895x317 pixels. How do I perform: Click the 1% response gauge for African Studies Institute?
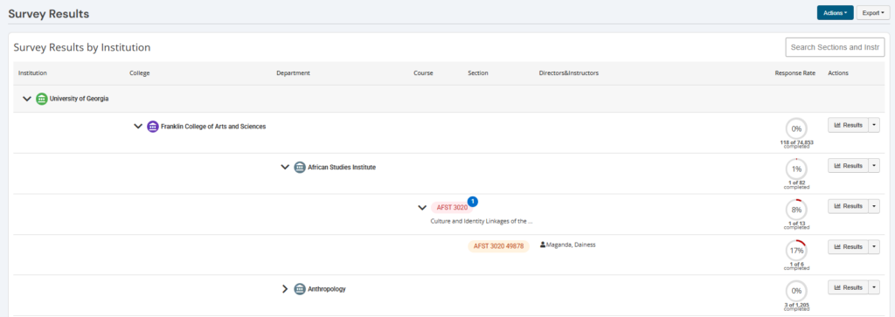click(796, 169)
